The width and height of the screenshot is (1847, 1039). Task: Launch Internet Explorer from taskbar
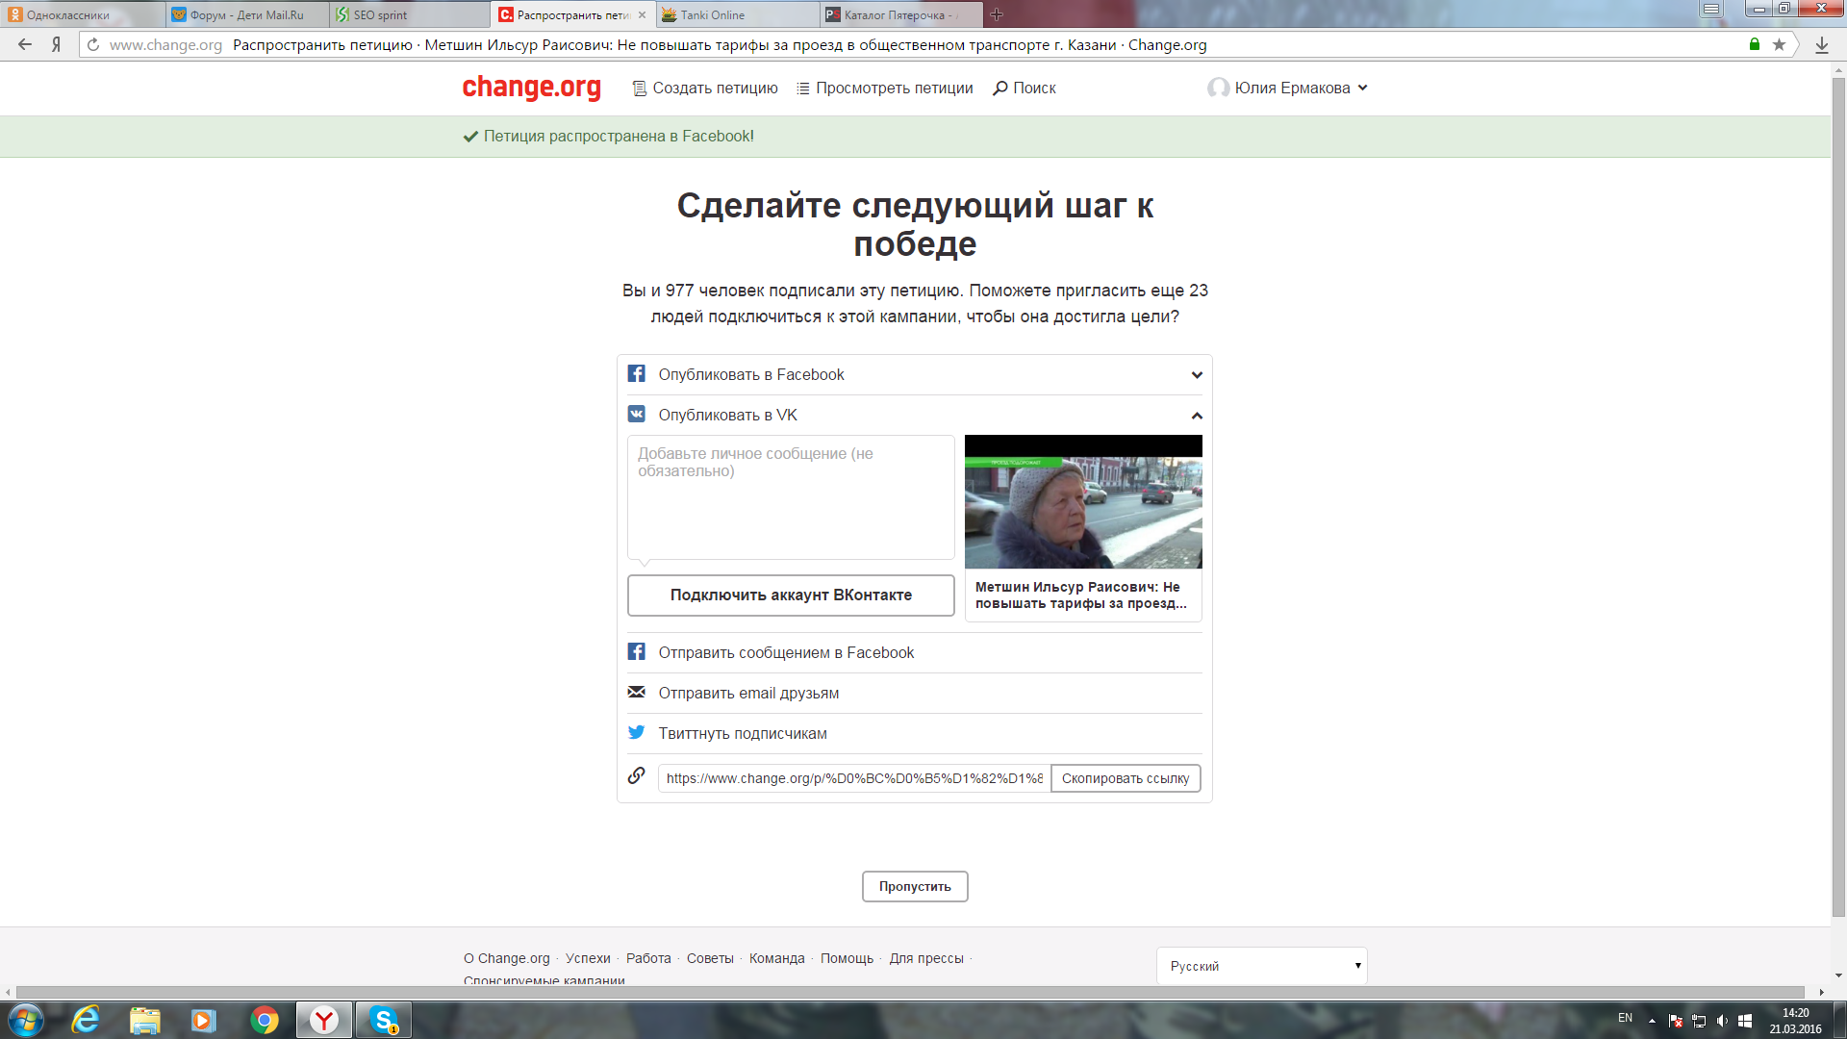pyautogui.click(x=86, y=1020)
